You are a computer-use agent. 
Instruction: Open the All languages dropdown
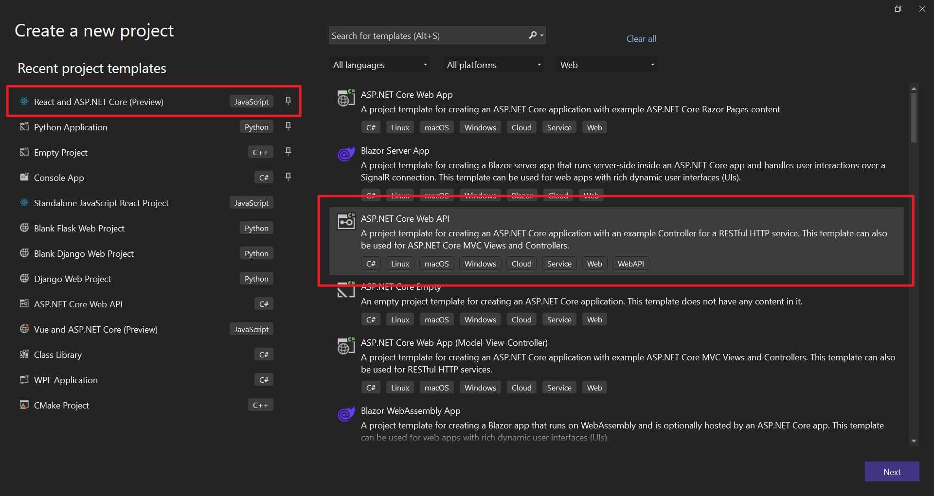pyautogui.click(x=379, y=65)
